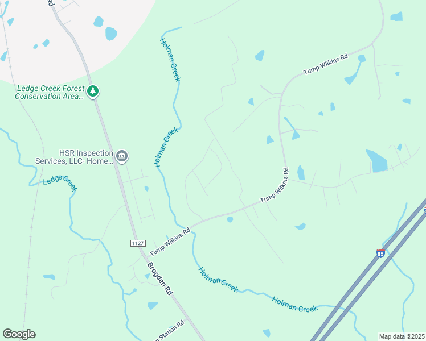Click the Map data ©2025 attribution text
This screenshot has height=341, width=426.
coord(402,336)
